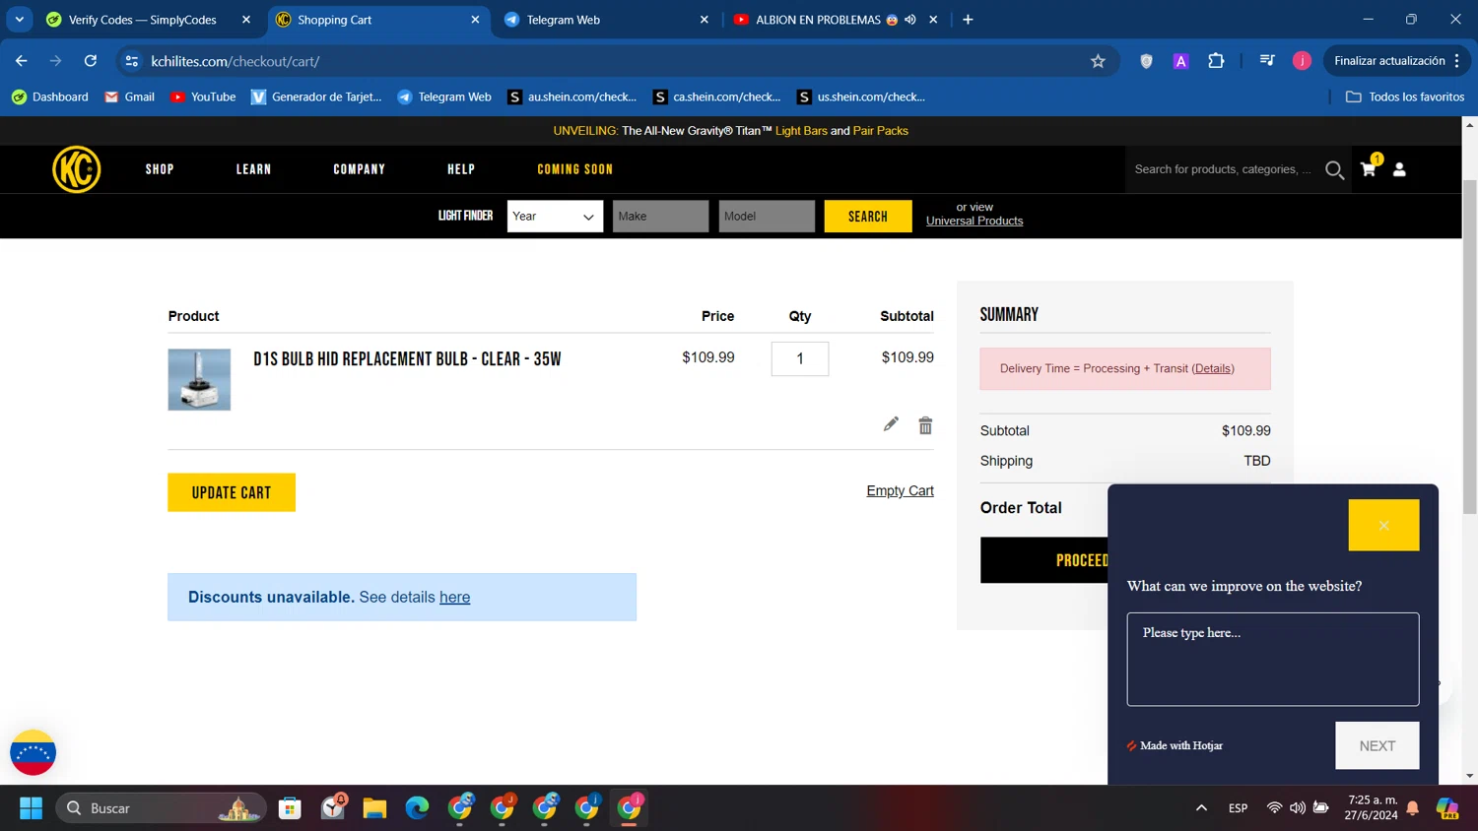Go back to the previous page

tap(22, 61)
